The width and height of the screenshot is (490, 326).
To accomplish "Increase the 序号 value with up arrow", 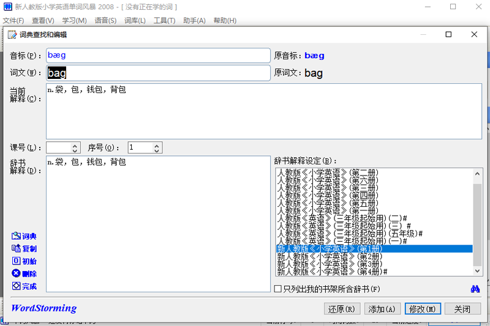I will pyautogui.click(x=157, y=145).
